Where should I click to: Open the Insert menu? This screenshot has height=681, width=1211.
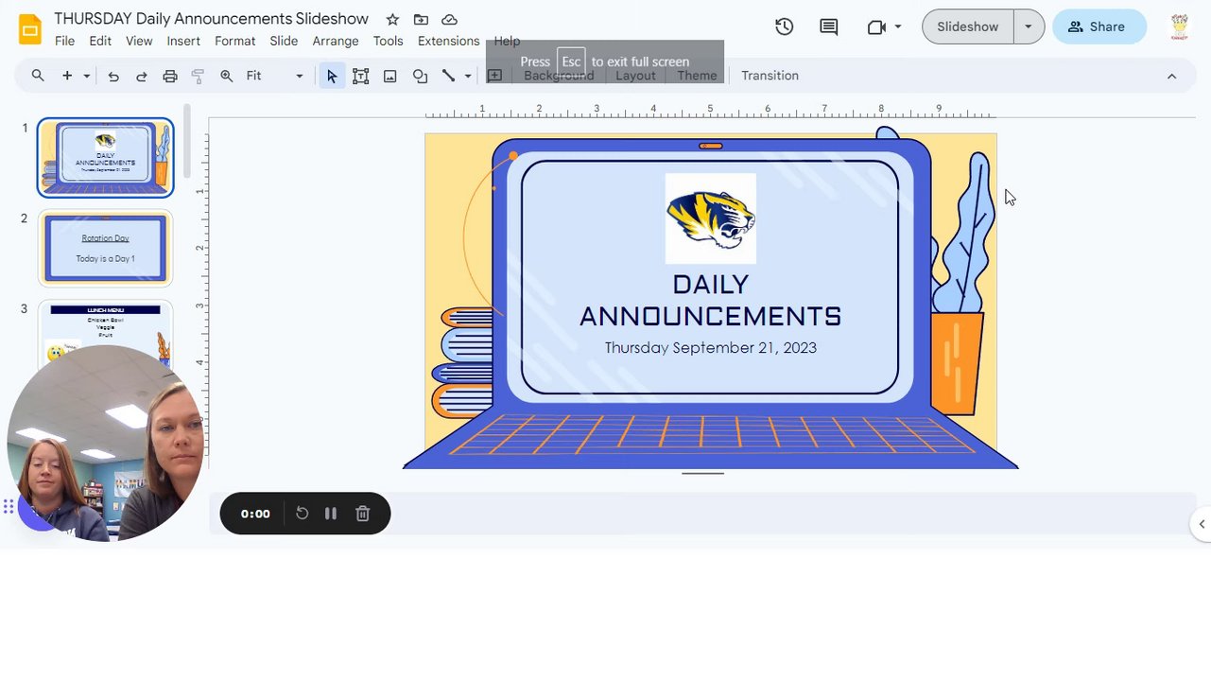click(x=183, y=41)
